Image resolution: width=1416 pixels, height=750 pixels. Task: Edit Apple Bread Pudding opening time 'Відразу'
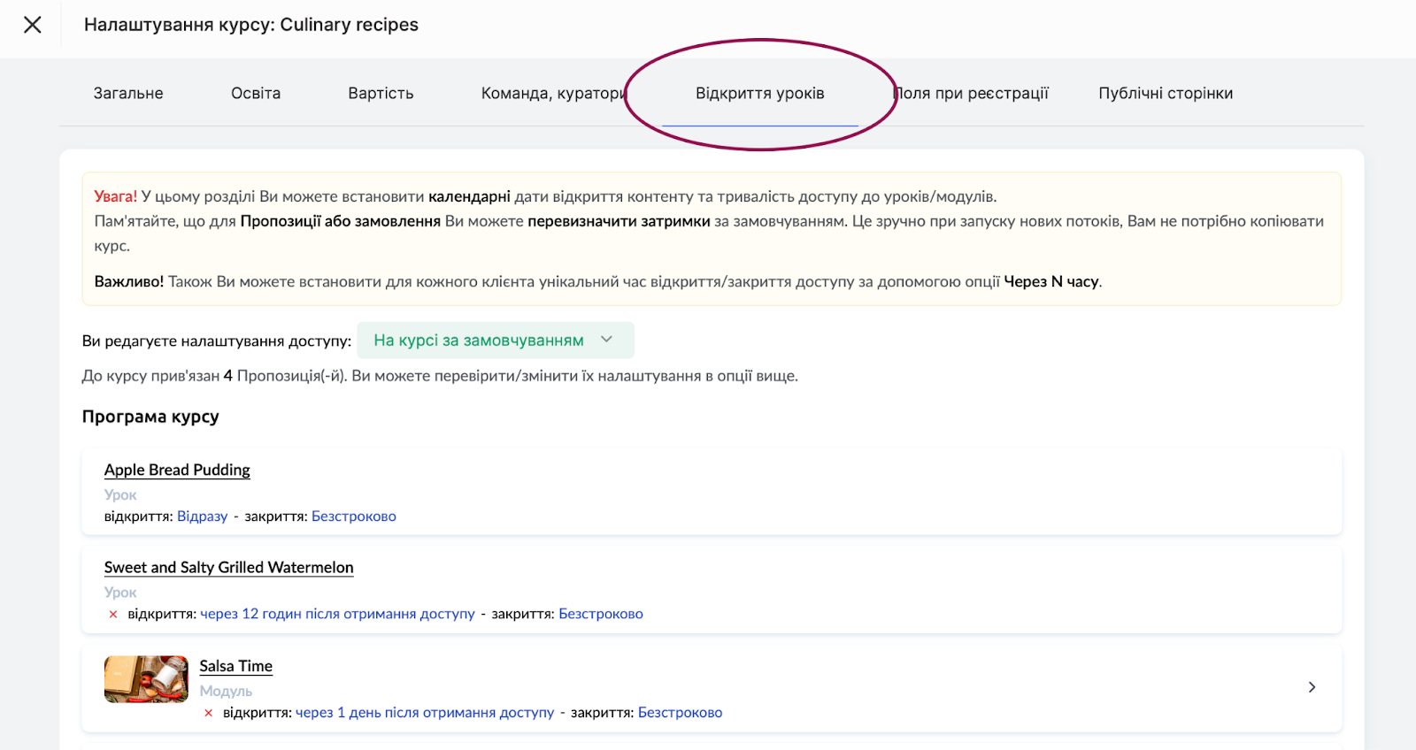(202, 517)
